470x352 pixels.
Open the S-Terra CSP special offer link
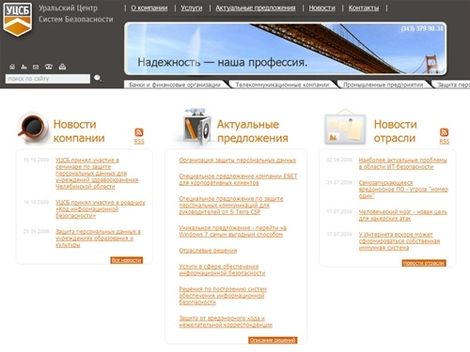[231, 206]
